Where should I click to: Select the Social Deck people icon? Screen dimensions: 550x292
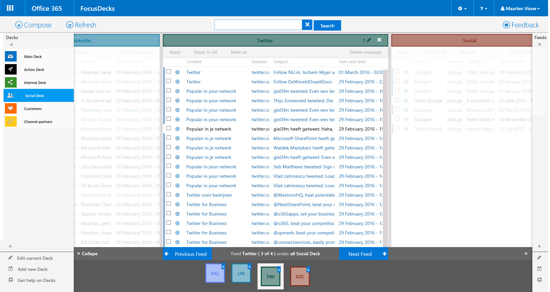coord(10,95)
